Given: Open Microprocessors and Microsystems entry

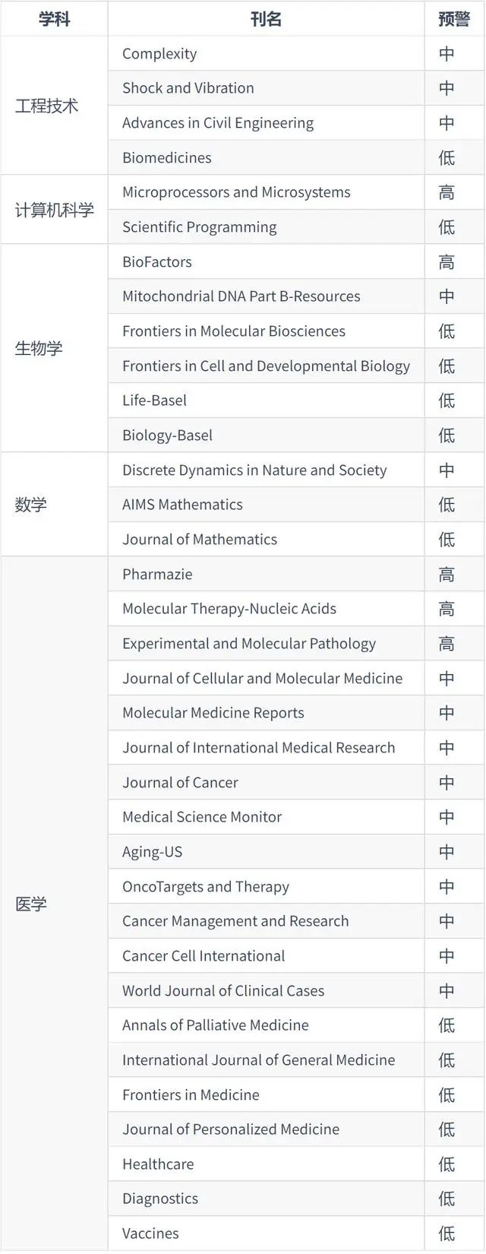Looking at the screenshot, I should 236,192.
